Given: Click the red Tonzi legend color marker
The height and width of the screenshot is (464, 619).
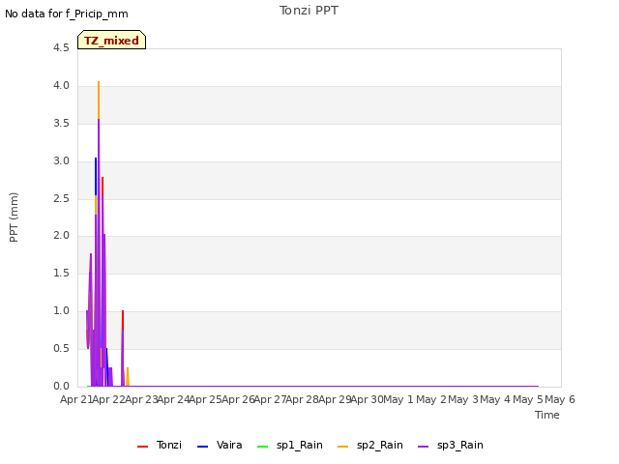Looking at the screenshot, I should click(x=142, y=447).
